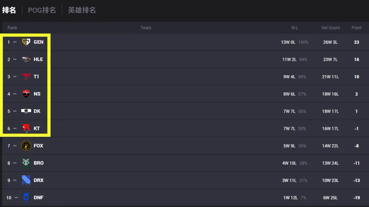
Task: Click the DK team logo icon
Action: pos(26,111)
